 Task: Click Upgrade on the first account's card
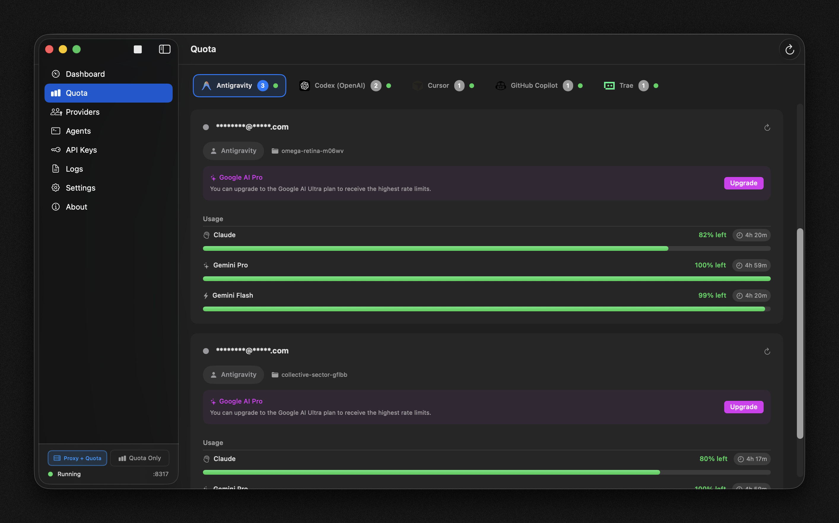743,183
